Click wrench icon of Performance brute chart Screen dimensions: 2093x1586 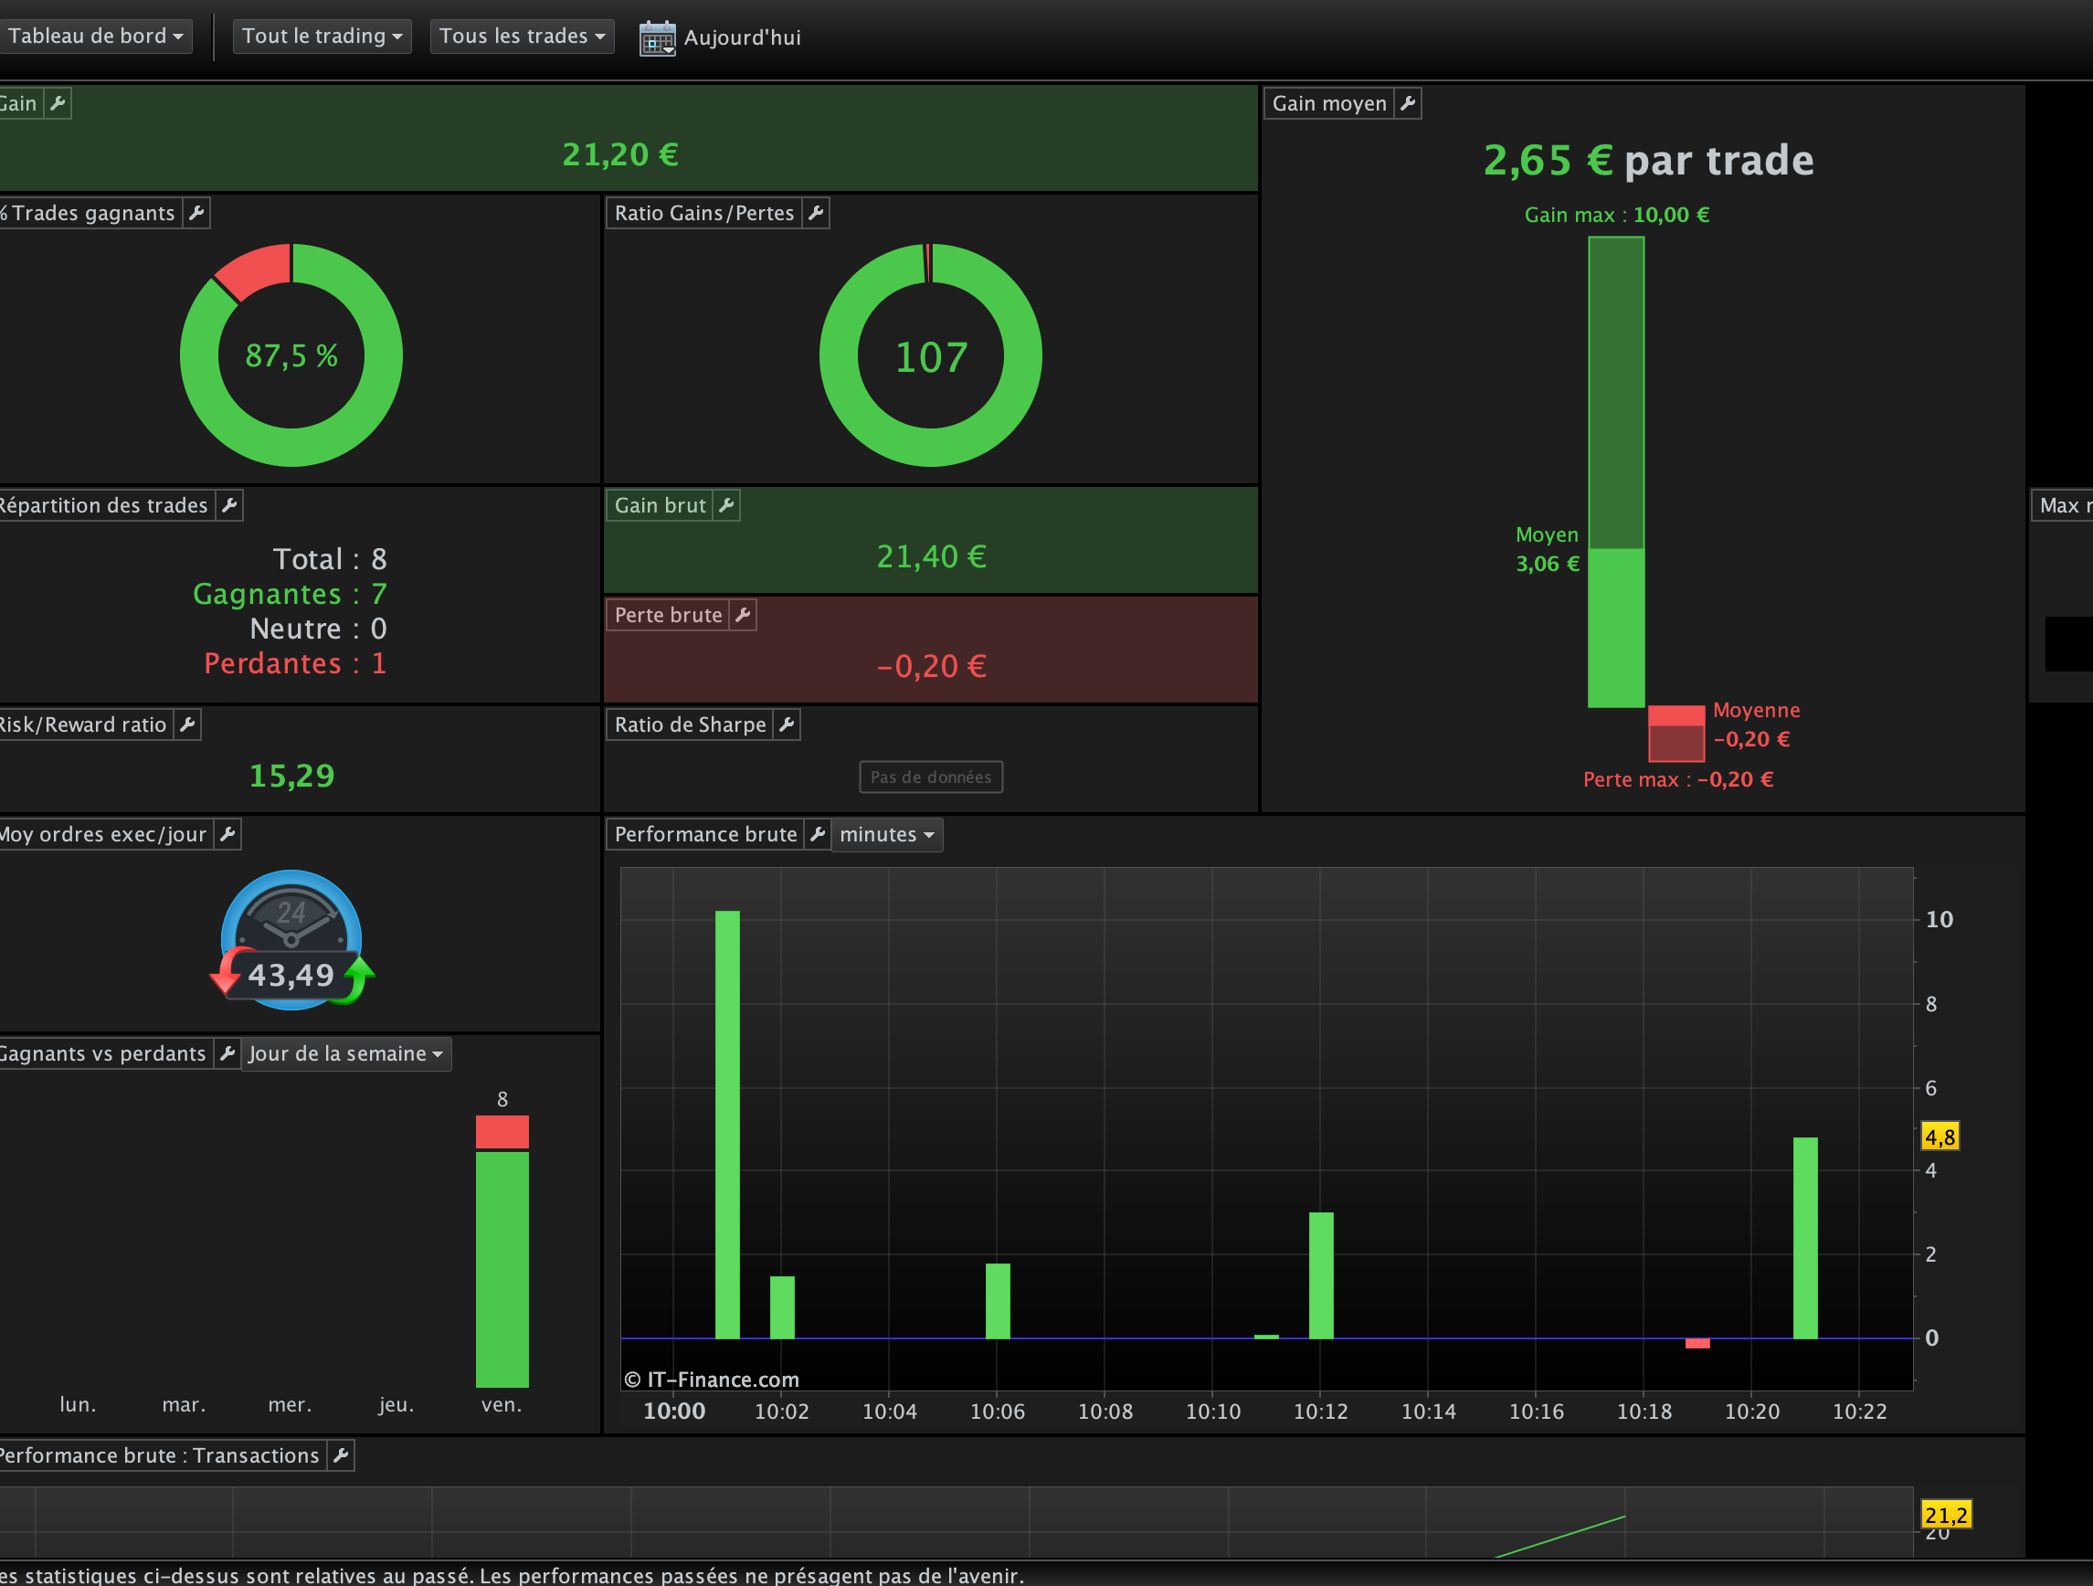818,835
